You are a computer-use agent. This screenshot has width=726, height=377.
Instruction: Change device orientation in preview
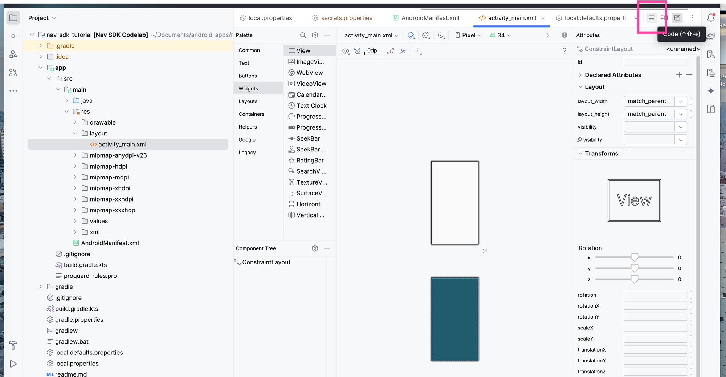(426, 35)
